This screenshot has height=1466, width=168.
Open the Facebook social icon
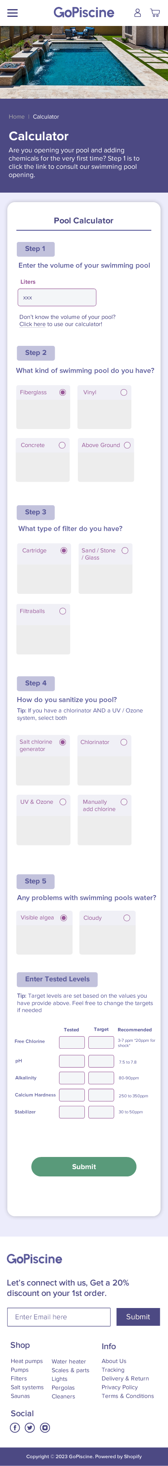pyautogui.click(x=15, y=1427)
